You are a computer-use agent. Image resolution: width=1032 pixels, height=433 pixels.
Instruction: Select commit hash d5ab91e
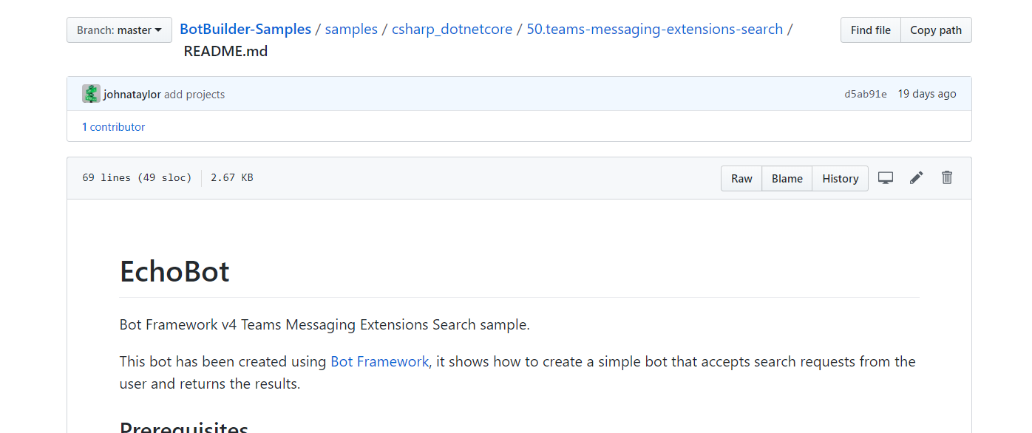click(x=865, y=93)
